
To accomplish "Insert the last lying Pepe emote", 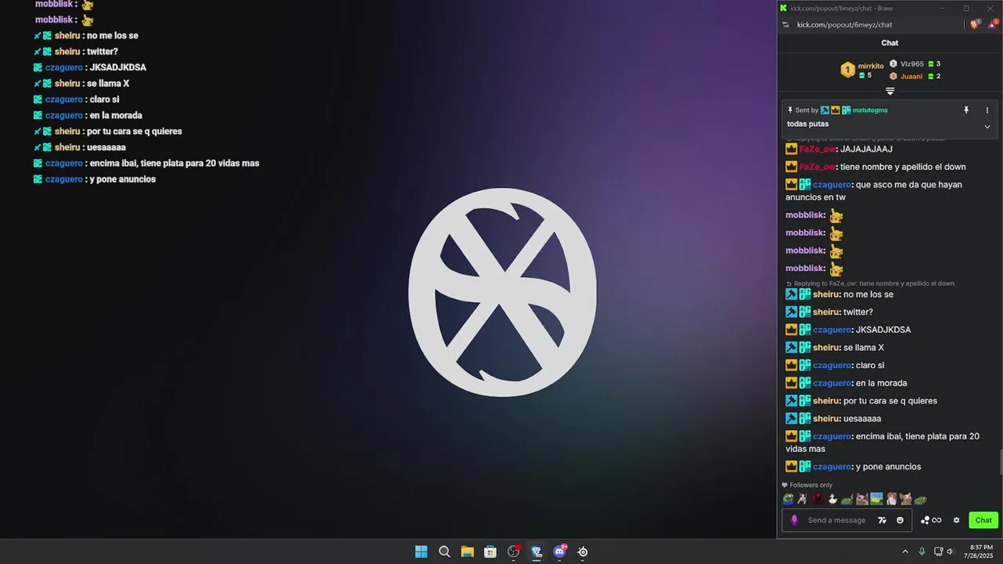I will [921, 499].
